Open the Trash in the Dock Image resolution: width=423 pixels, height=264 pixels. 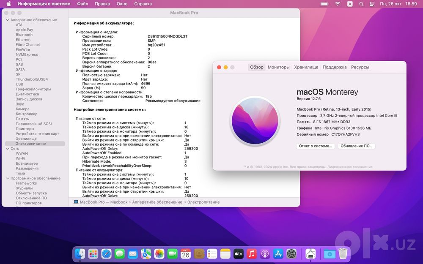click(343, 254)
